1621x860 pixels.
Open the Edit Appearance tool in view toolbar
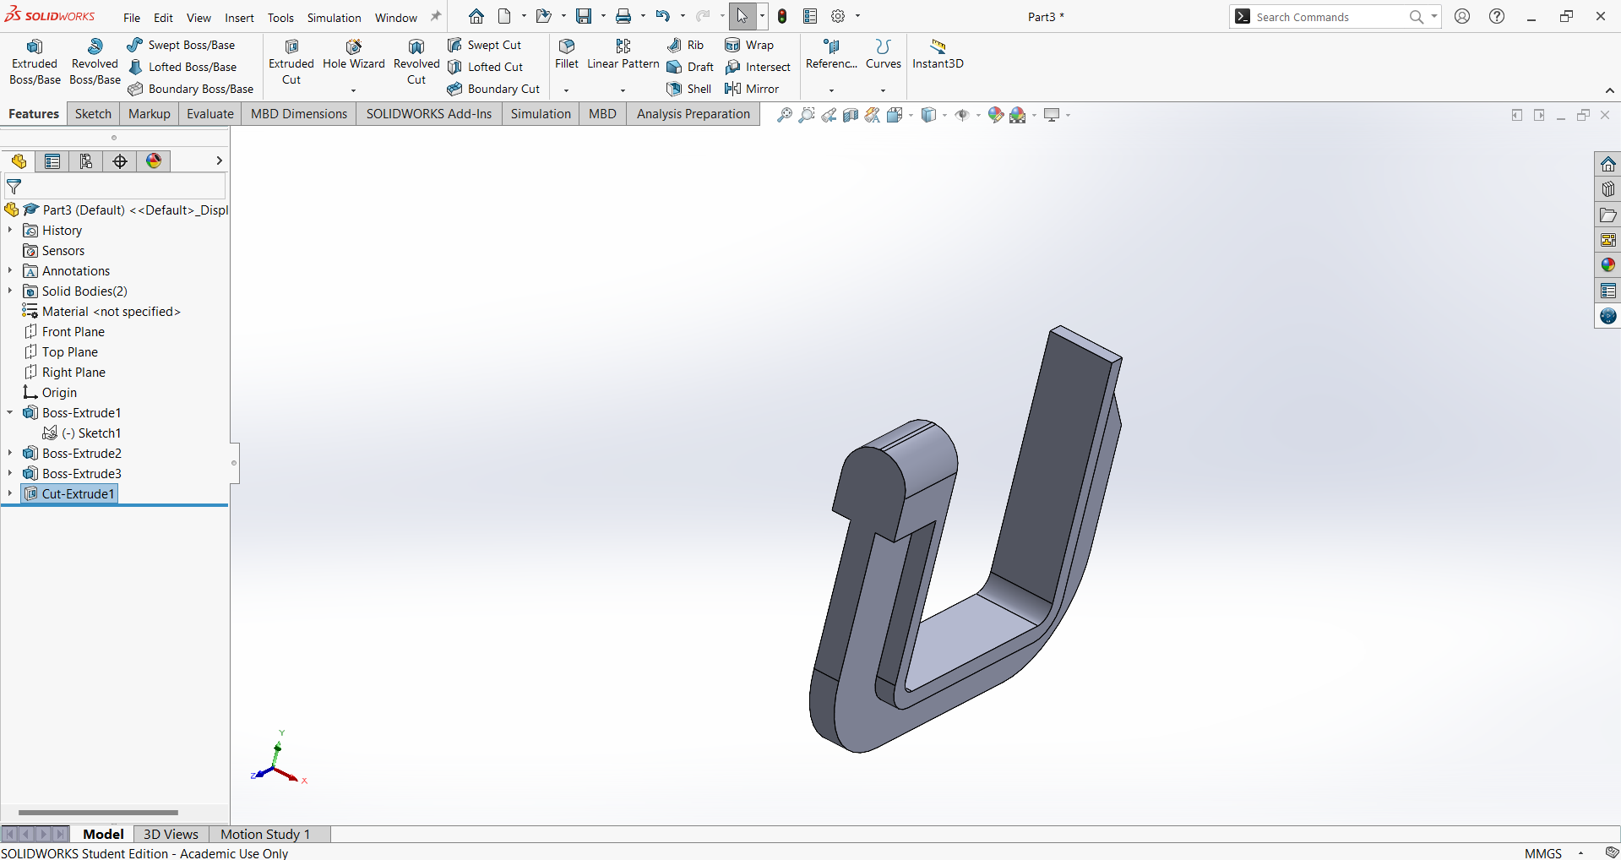996,115
